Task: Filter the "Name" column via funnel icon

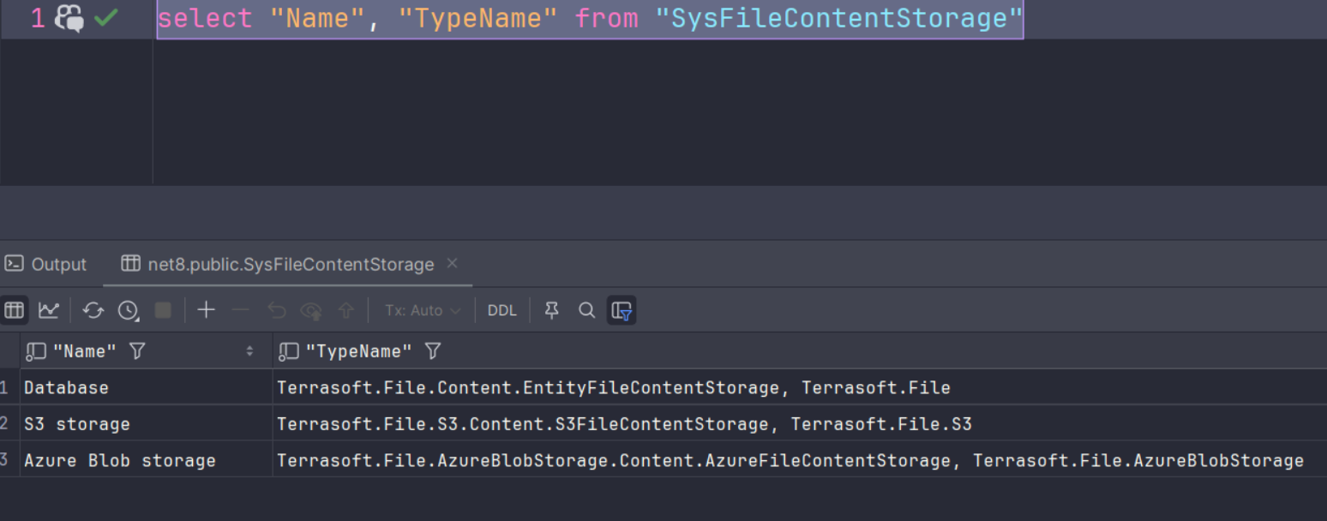Action: 137,350
